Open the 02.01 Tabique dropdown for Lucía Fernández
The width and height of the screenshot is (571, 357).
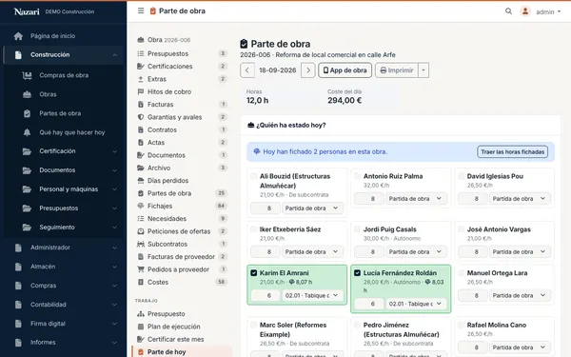[416, 304]
